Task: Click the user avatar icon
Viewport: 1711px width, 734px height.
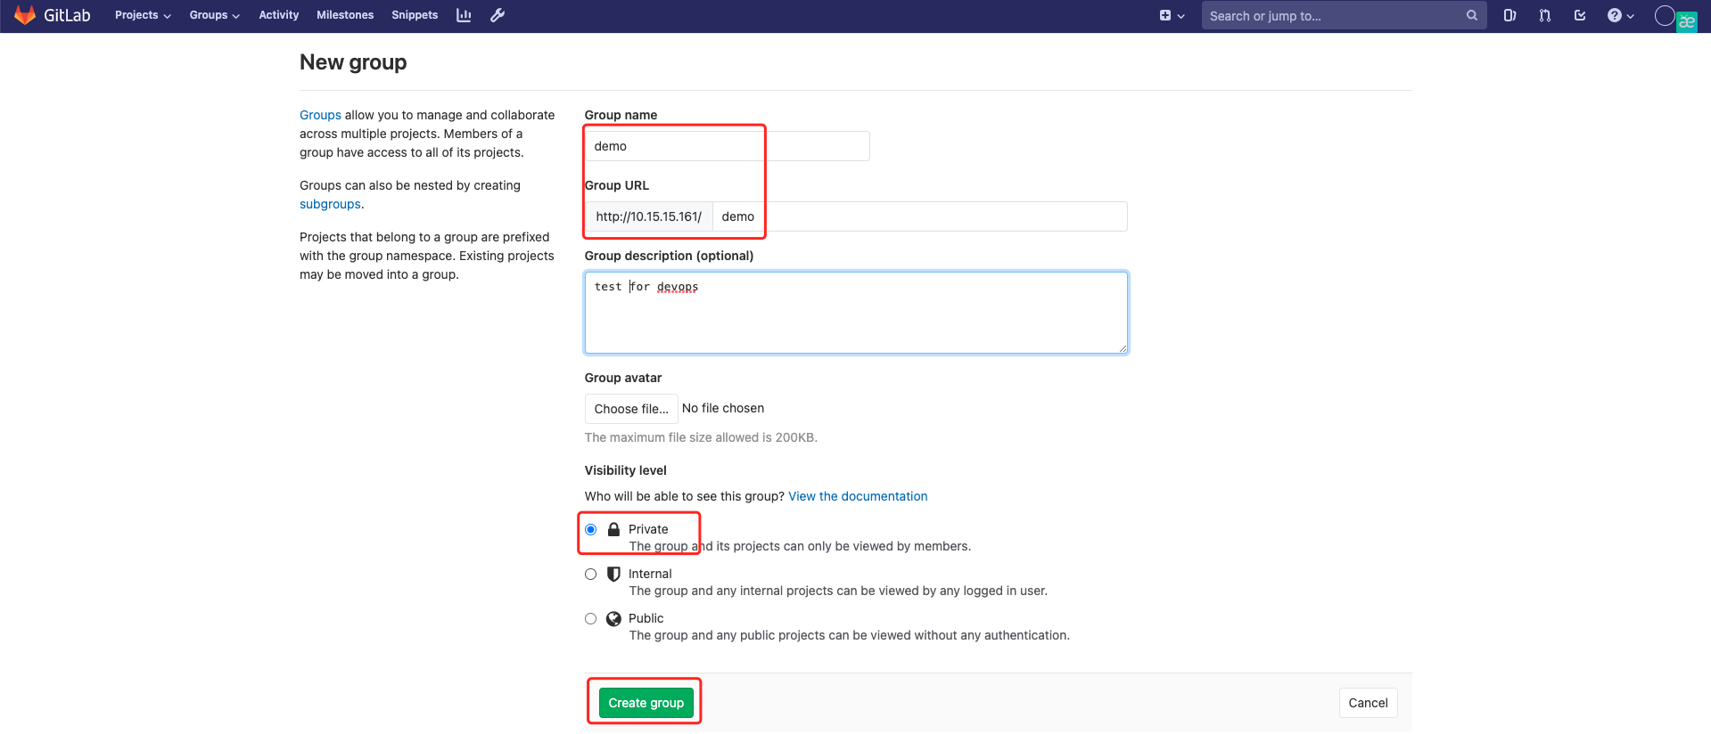Action: pyautogui.click(x=1666, y=16)
